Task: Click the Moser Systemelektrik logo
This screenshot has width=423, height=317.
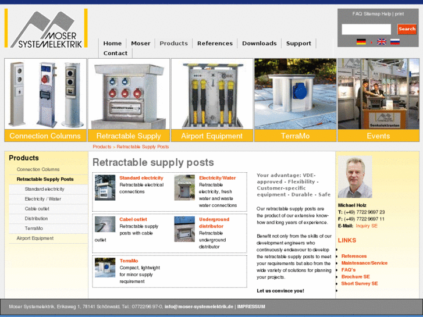Action: 46,29
